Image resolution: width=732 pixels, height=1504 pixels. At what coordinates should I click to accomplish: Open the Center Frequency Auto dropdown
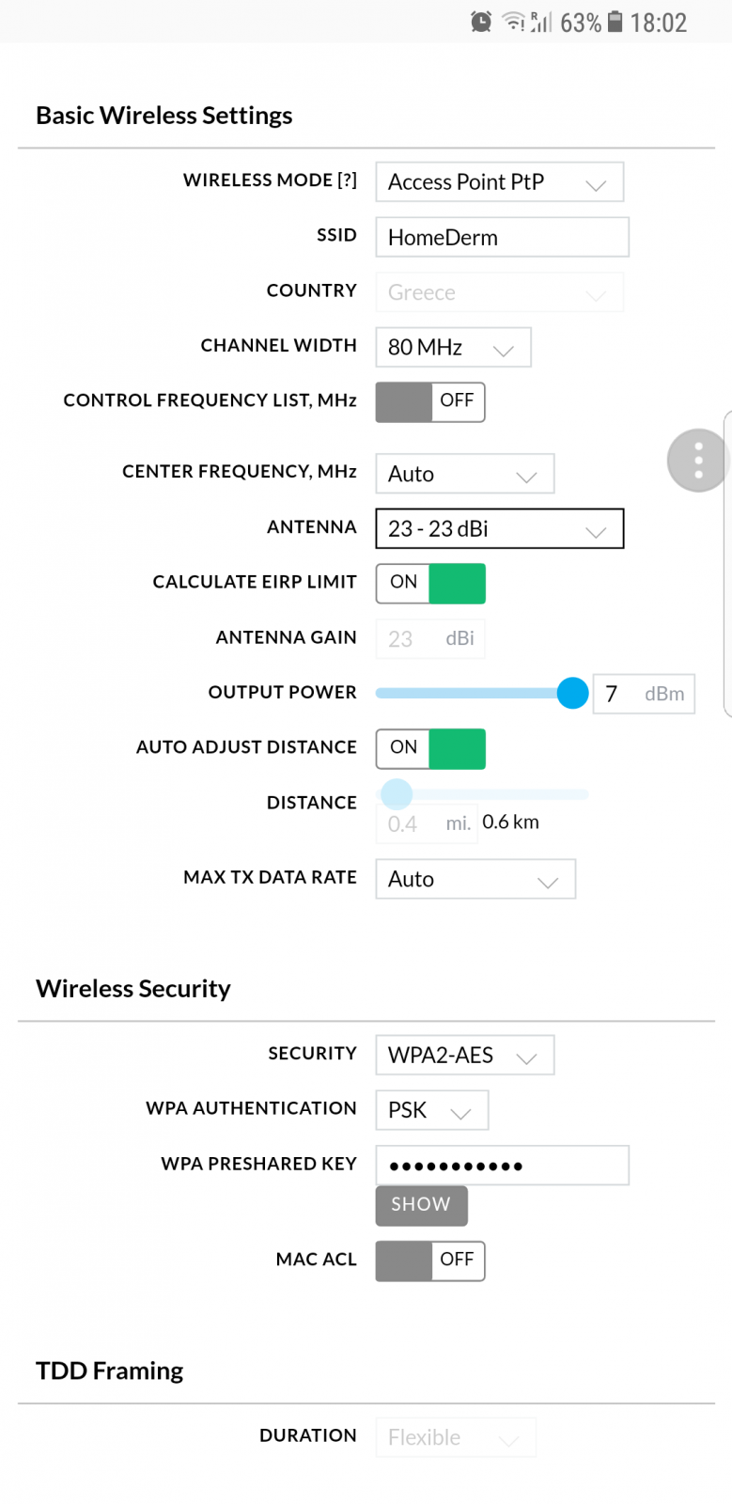(x=464, y=474)
